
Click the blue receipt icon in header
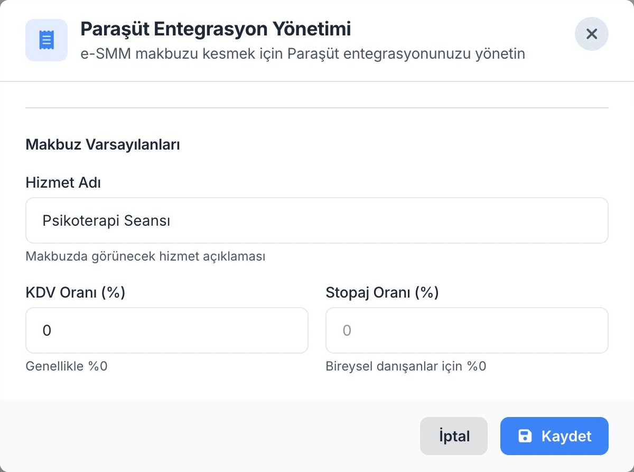tap(46, 40)
